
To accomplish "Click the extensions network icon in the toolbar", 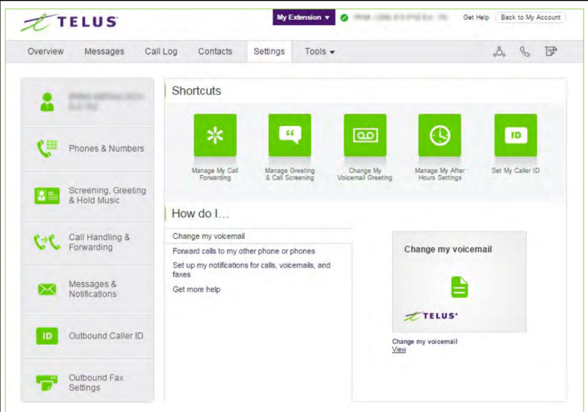I will pyautogui.click(x=498, y=51).
